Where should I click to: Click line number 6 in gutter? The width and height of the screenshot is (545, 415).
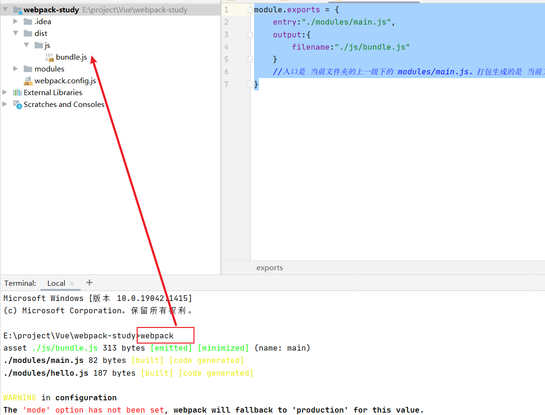[x=226, y=71]
